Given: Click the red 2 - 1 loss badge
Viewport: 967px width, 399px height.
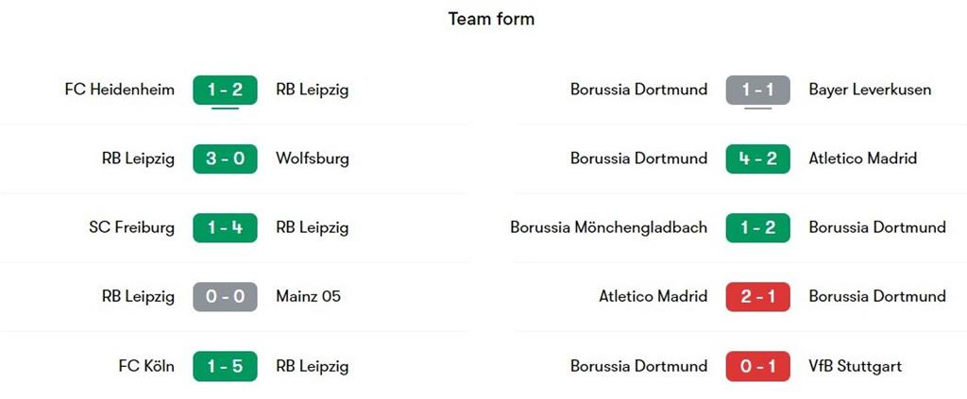Looking at the screenshot, I should tap(757, 296).
